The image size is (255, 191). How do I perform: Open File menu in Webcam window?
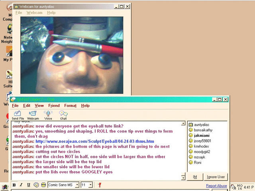19,13
